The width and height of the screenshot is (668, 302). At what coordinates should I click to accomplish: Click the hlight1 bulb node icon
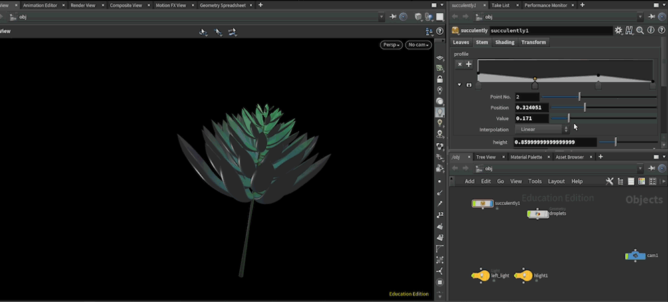click(524, 275)
